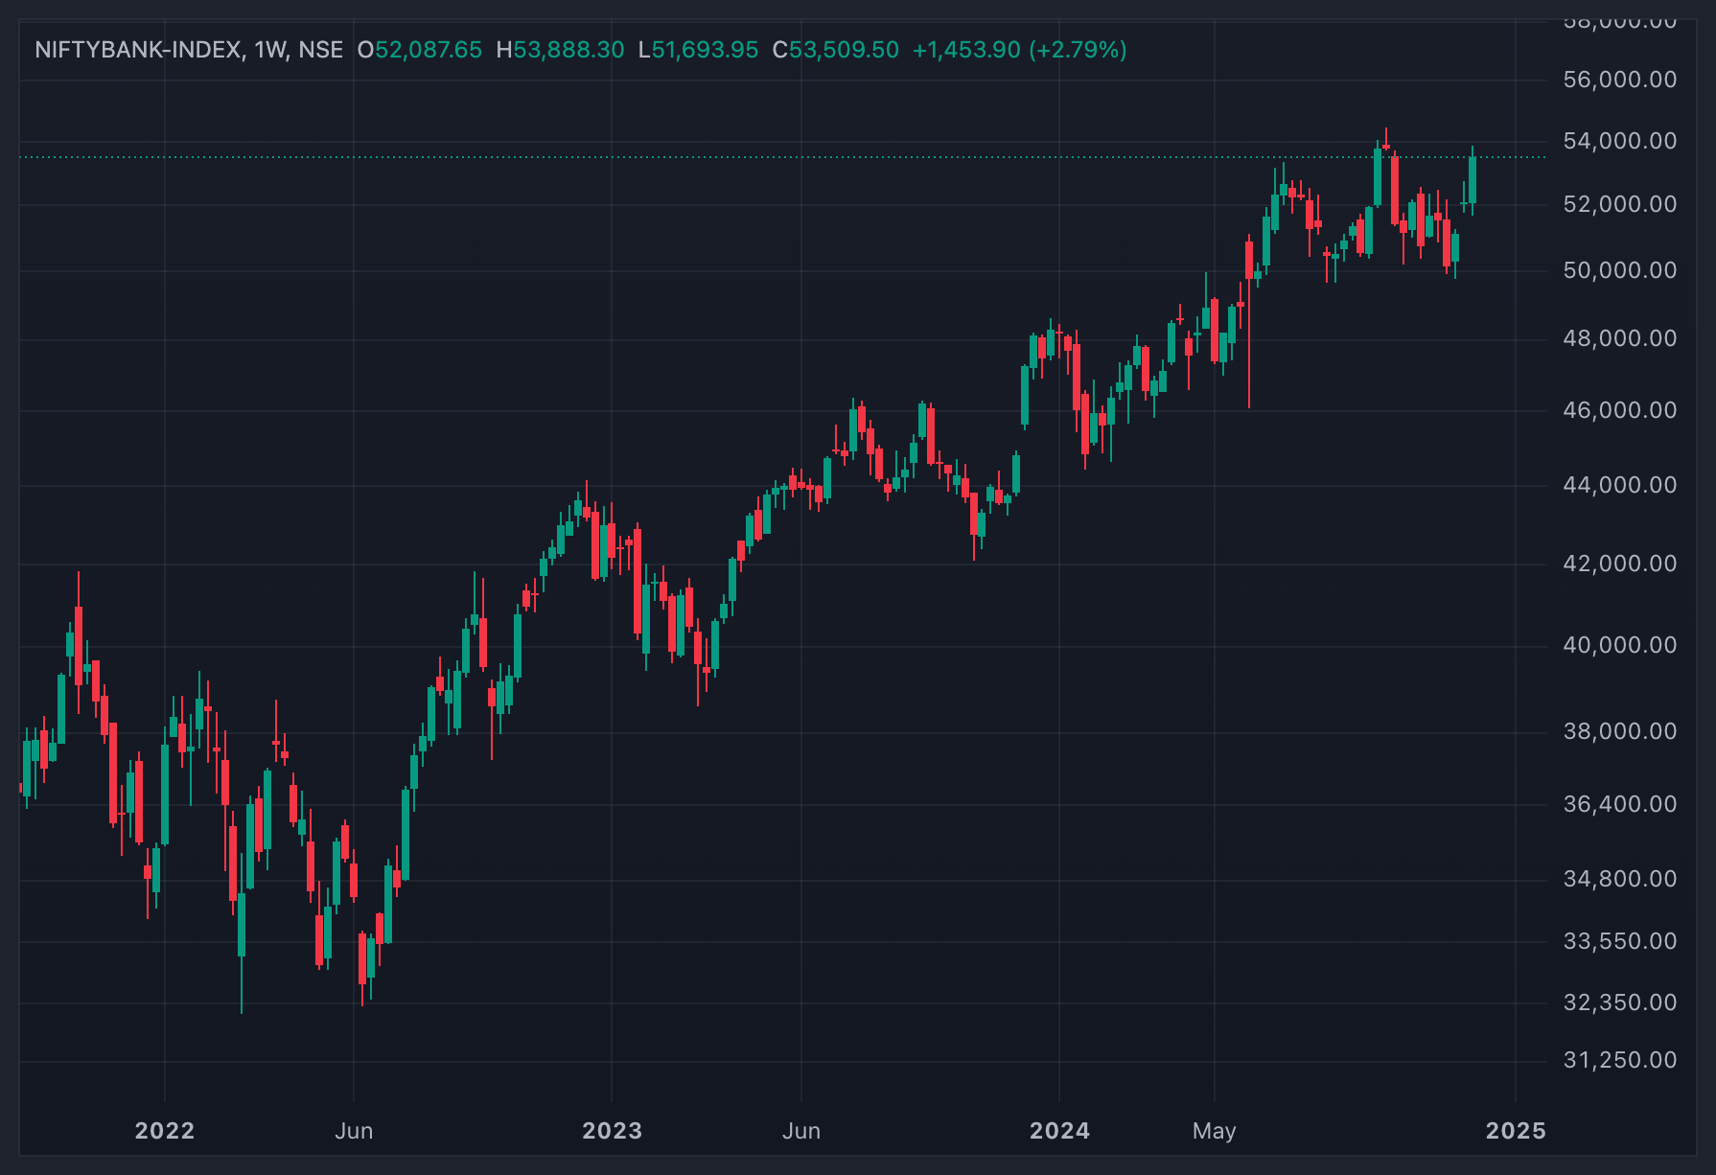Click the +1,453.90 (+2.79%) change readout

click(1019, 50)
